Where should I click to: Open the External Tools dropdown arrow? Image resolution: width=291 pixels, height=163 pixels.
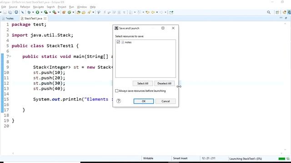59,12
